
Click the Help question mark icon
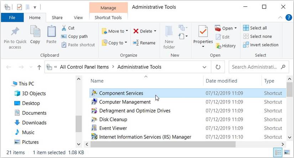(x=289, y=17)
